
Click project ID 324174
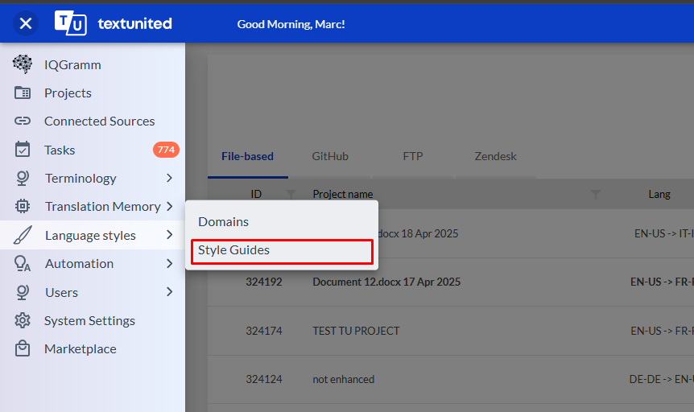click(x=264, y=331)
